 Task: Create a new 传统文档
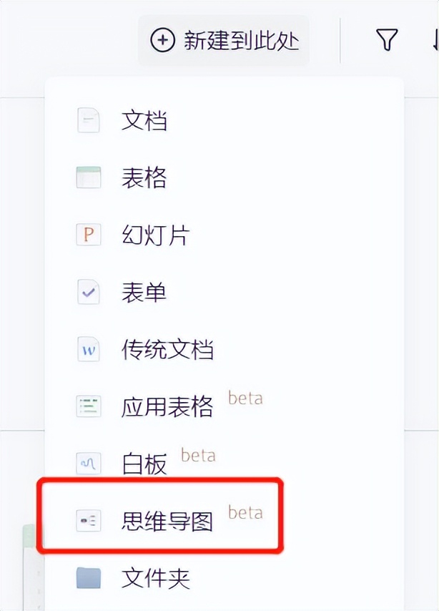pyautogui.click(x=224, y=349)
